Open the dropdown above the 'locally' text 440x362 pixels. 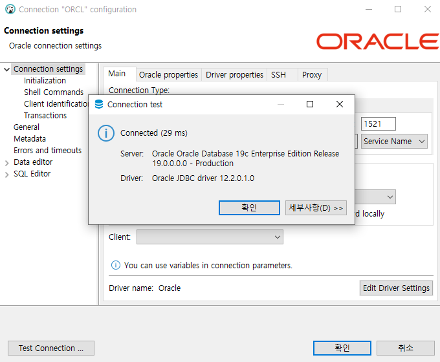tap(390, 197)
